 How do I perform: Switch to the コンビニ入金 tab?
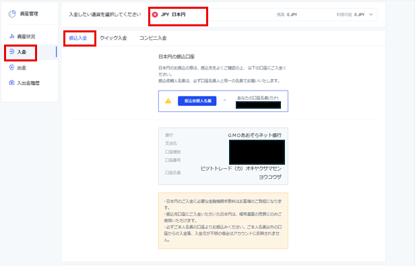click(x=153, y=38)
